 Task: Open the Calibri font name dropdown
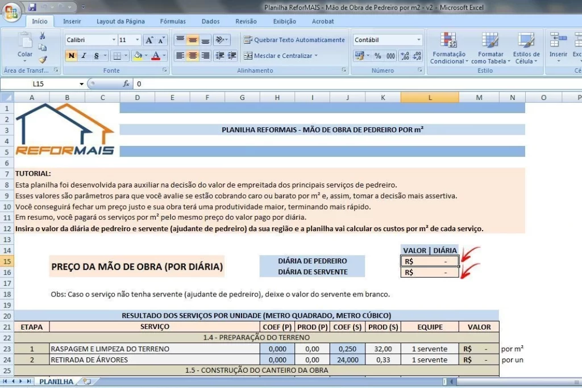113,40
